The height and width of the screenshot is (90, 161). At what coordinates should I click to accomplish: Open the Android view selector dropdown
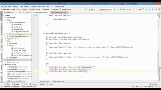coord(9,12)
